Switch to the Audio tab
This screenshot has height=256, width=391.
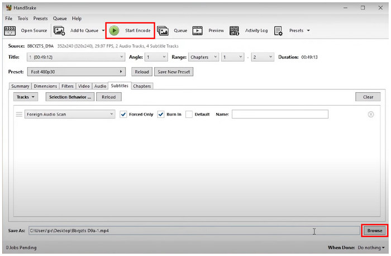100,86
